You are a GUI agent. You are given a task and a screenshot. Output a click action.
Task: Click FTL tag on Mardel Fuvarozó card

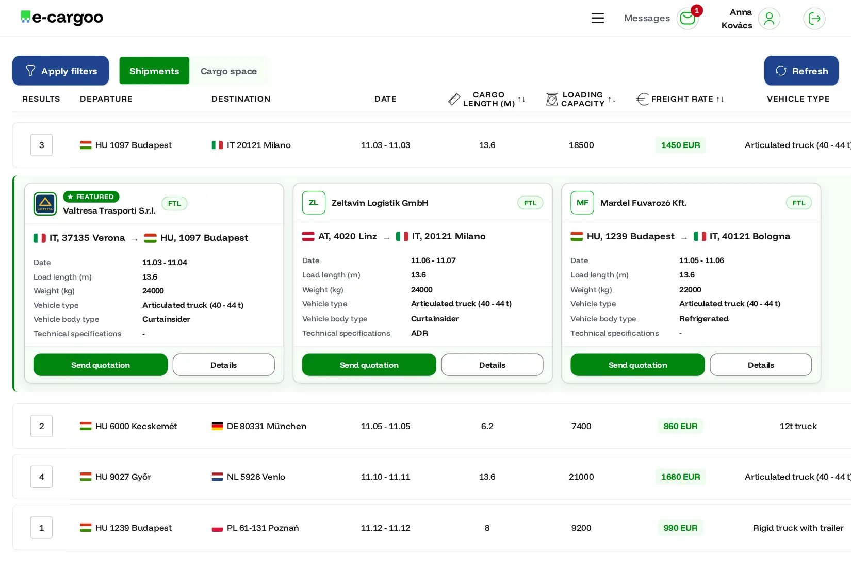[x=799, y=203]
